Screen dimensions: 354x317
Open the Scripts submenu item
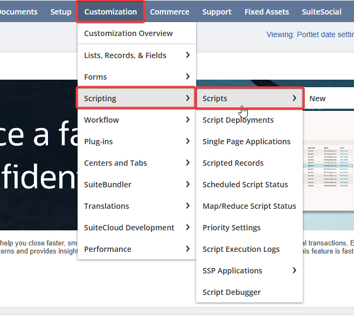click(249, 98)
